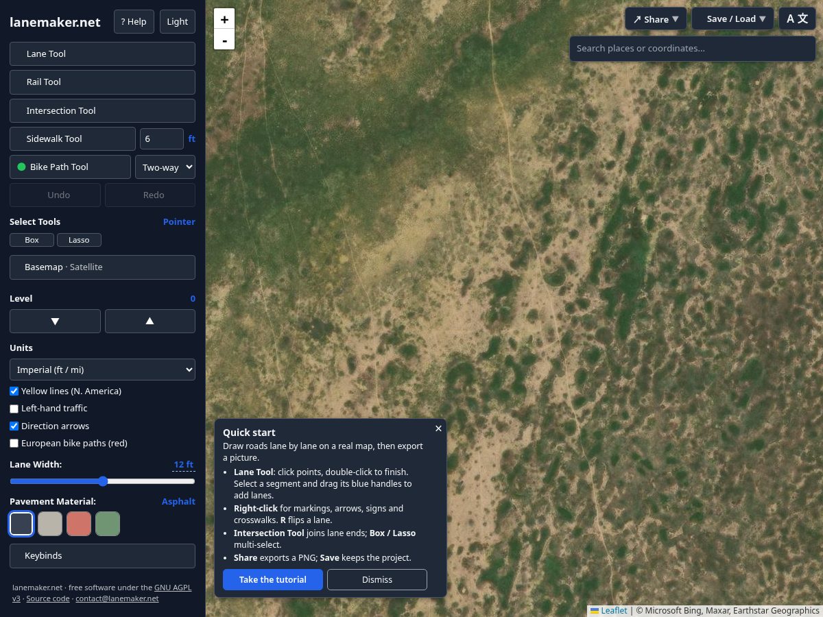Screen dimensions: 823x617
Task: Select the dark asphalt pavement swatch
Action: click(x=21, y=524)
